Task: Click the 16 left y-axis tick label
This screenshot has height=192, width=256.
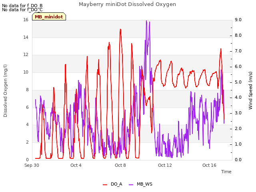Action: click(26, 20)
